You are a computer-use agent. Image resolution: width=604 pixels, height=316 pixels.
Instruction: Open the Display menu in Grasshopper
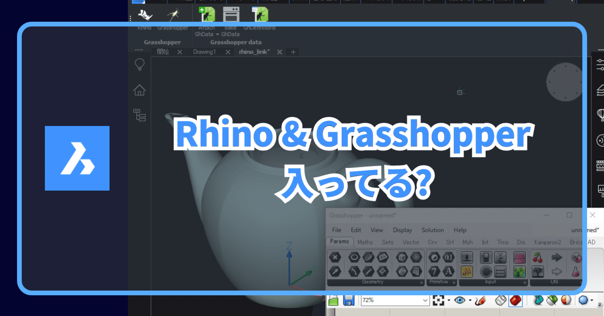[x=402, y=230]
